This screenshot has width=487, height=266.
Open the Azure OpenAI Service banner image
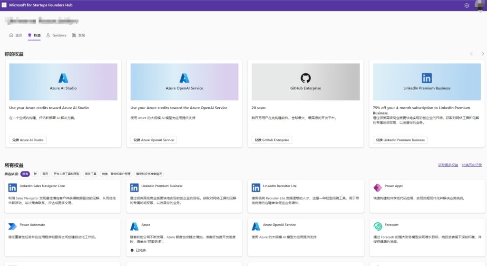tap(184, 82)
